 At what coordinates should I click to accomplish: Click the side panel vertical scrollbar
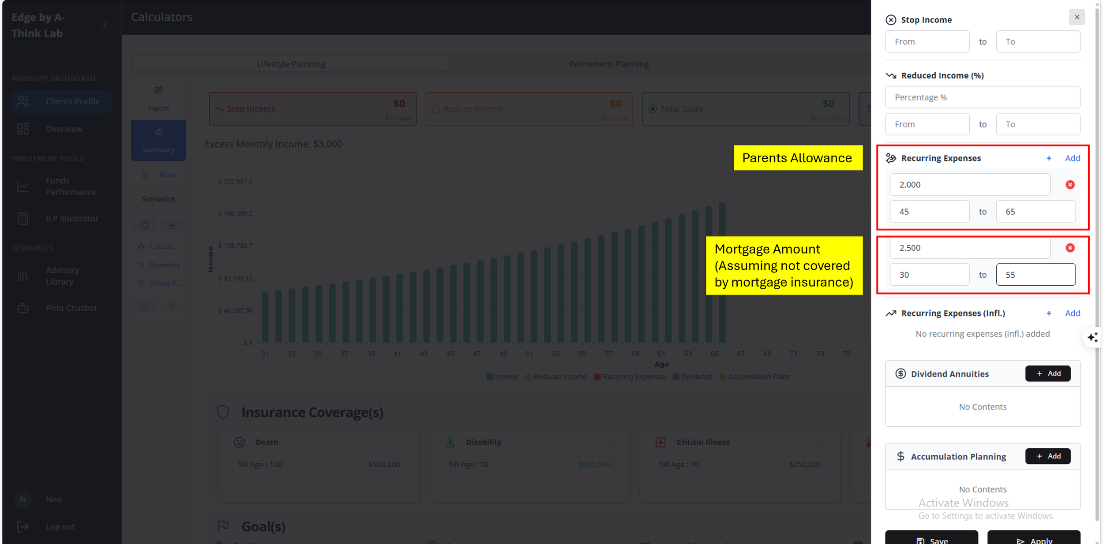click(x=1098, y=265)
